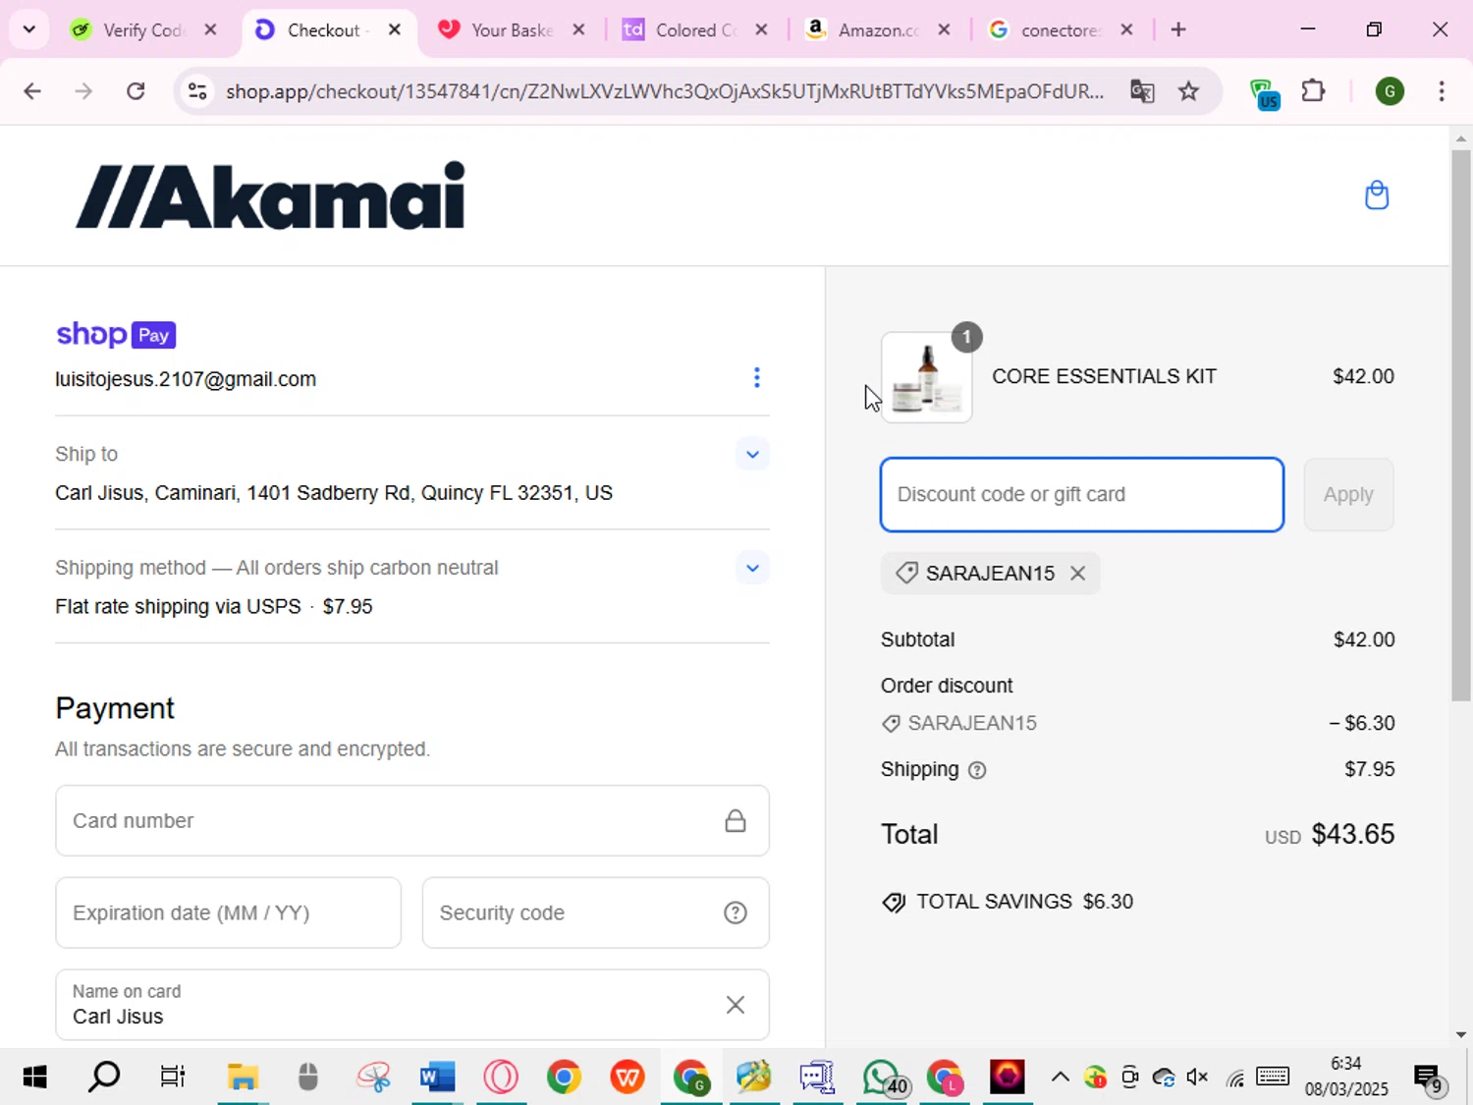Open a new browser tab
The image size is (1473, 1105).
pos(1178,30)
